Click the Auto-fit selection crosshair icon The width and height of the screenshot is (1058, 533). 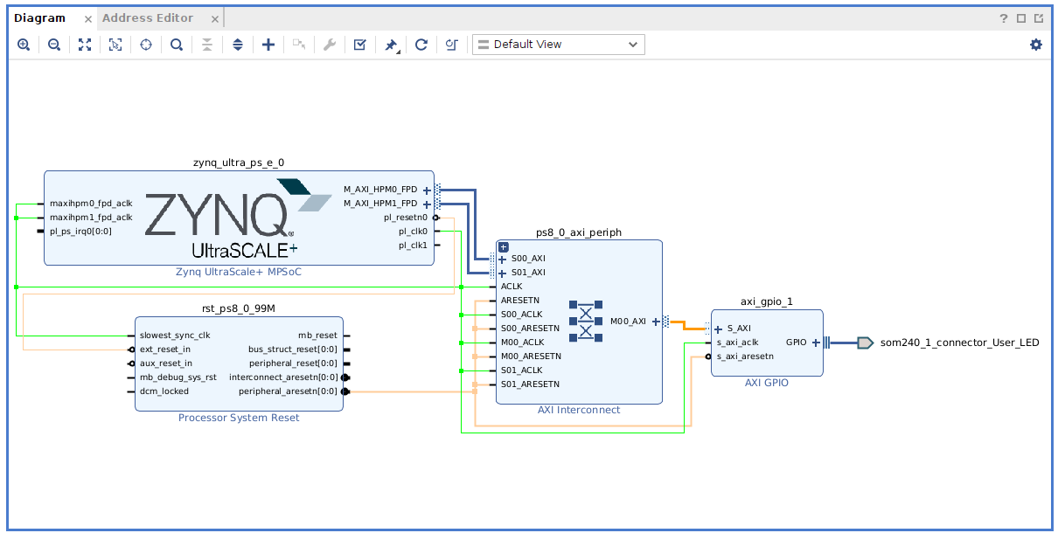[146, 45]
